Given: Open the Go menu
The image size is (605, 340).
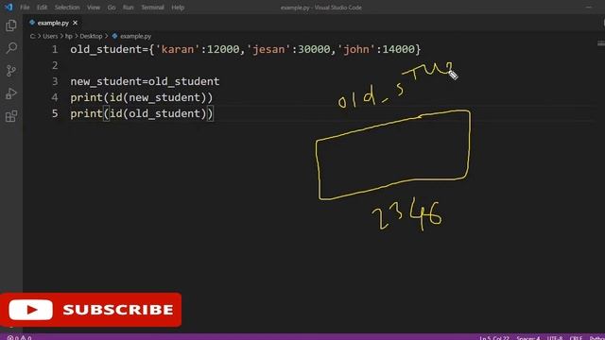Looking at the screenshot, I should [112, 8].
